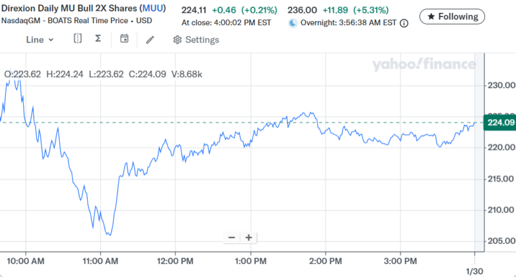Toggle the Following star button
The width and height of the screenshot is (516, 277).
click(x=453, y=17)
